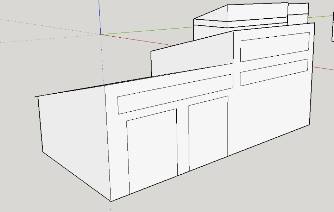Select the upper window rectangle on tall wall
Image resolution: width=334 pixels, height=212 pixels.
pyautogui.click(x=275, y=45)
